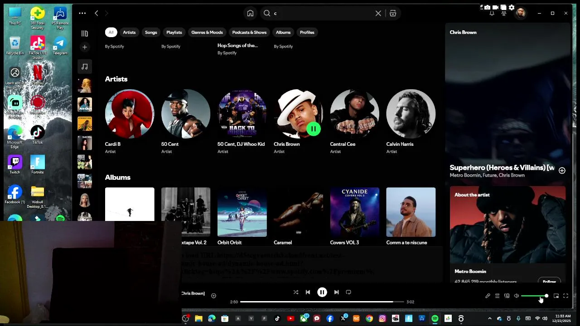Select the Genres & Moods filter chip
580x326 pixels.
(x=207, y=32)
